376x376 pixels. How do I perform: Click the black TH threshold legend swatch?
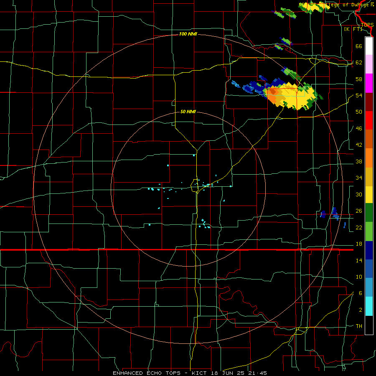[369, 325]
